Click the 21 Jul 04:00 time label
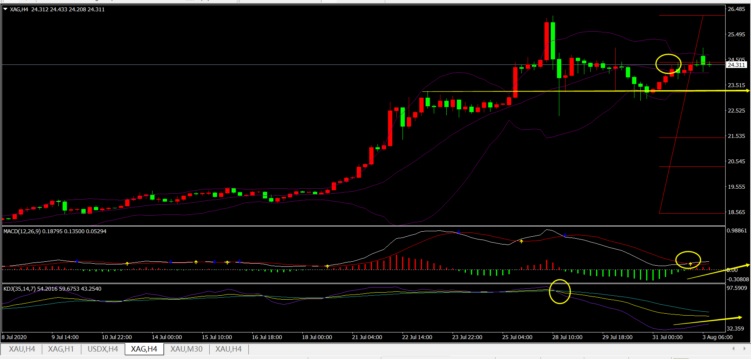 (367, 337)
